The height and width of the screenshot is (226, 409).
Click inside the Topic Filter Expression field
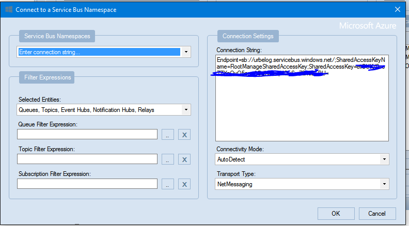click(87, 159)
